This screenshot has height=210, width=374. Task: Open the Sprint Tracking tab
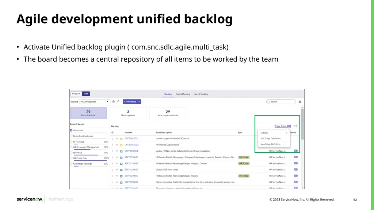click(x=201, y=94)
